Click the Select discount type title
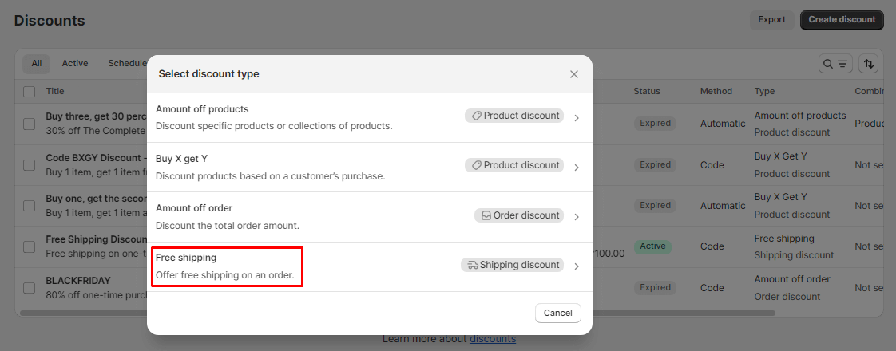This screenshot has height=351, width=896. pos(208,74)
